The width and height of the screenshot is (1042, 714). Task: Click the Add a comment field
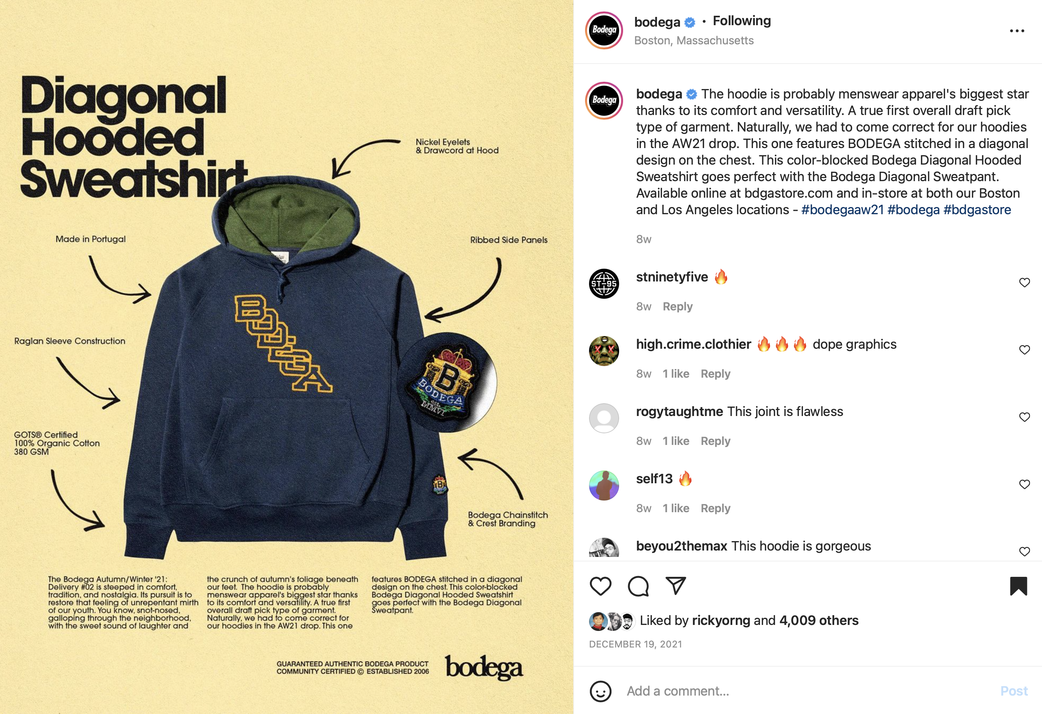click(x=807, y=691)
